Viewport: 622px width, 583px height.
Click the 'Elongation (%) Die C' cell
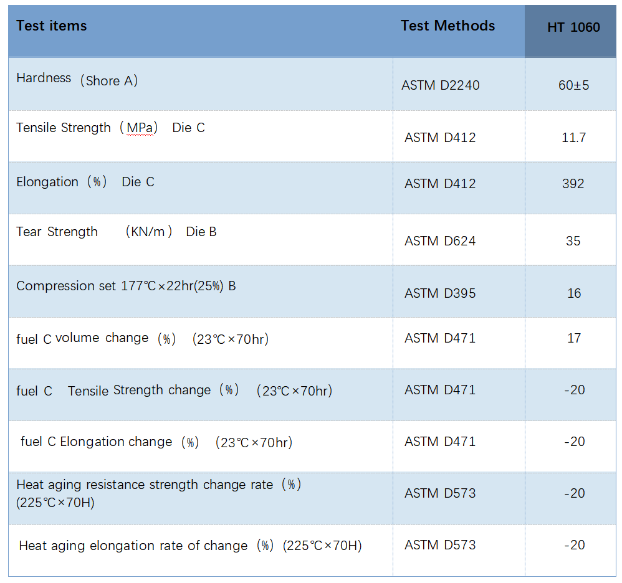(x=85, y=182)
